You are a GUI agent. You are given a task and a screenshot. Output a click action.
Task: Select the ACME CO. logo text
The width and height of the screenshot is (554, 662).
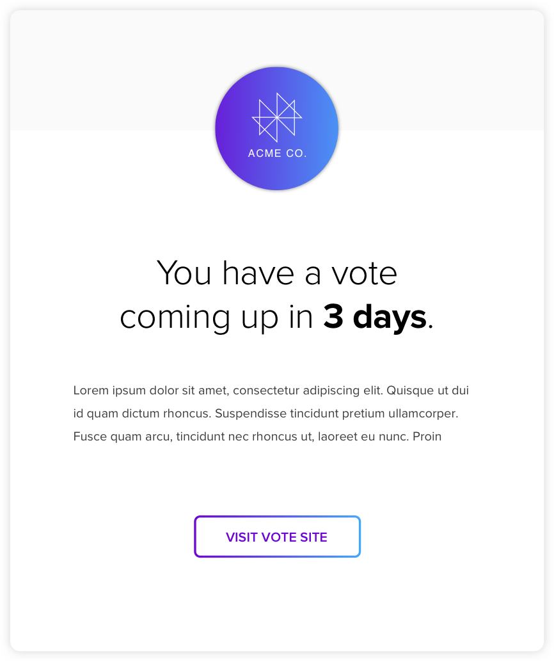(x=277, y=153)
